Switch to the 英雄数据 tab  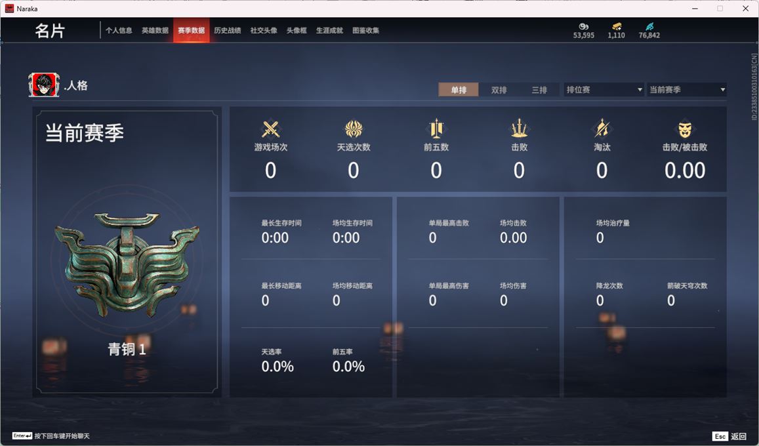155,30
